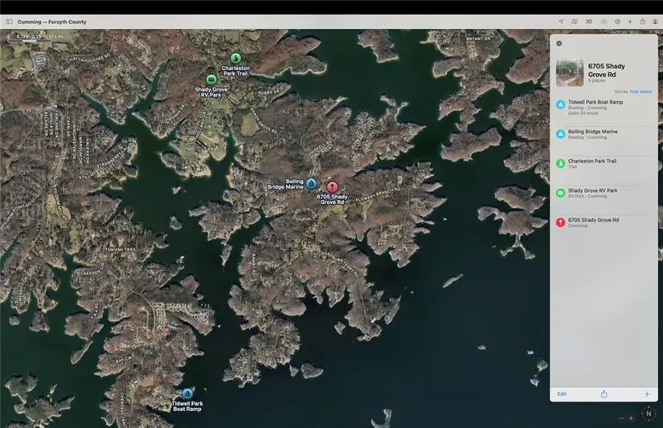Zoom in using the map plus button

[x=631, y=418]
